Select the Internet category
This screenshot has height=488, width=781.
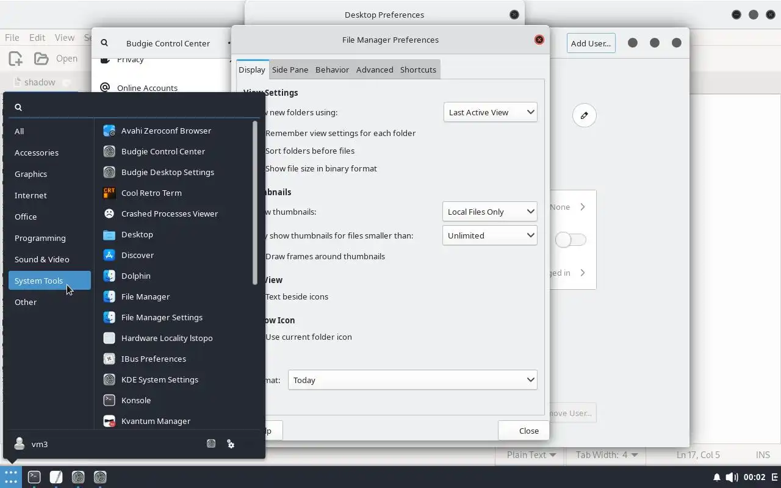point(49,195)
